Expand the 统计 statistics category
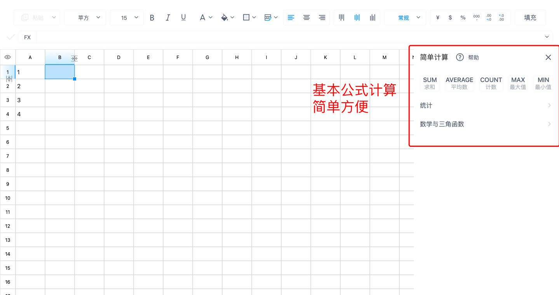The width and height of the screenshot is (559, 295). tap(486, 105)
